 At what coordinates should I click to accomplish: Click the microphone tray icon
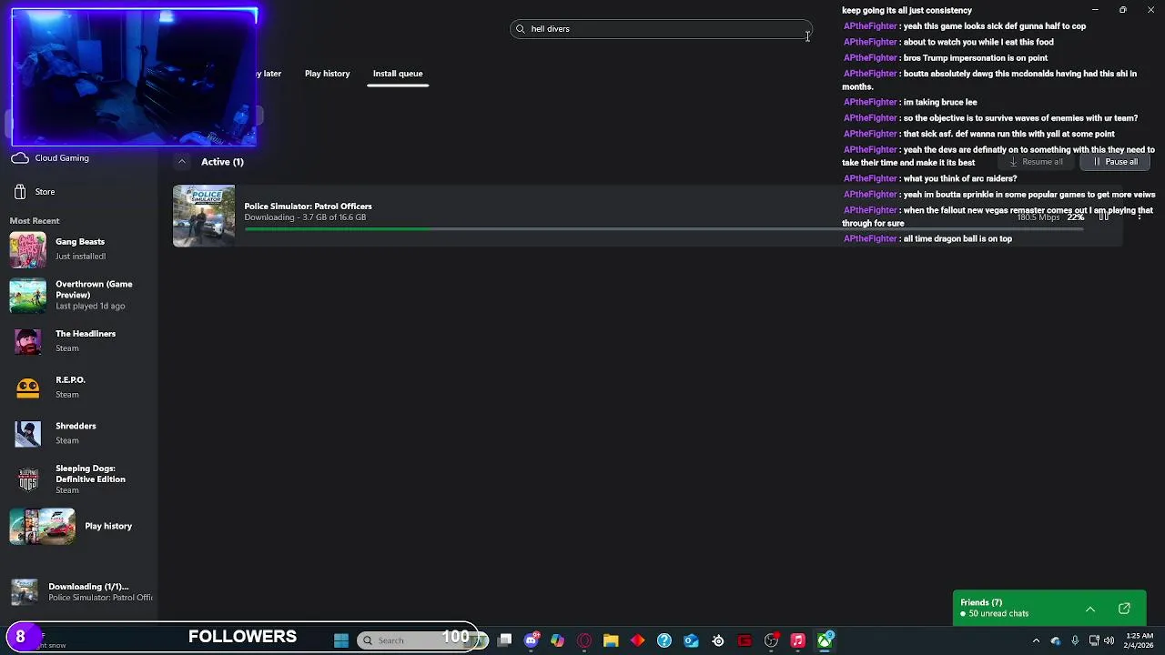[x=1075, y=640]
